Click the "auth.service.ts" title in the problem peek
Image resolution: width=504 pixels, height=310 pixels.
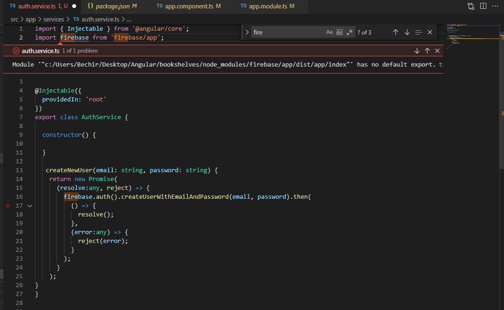point(41,51)
